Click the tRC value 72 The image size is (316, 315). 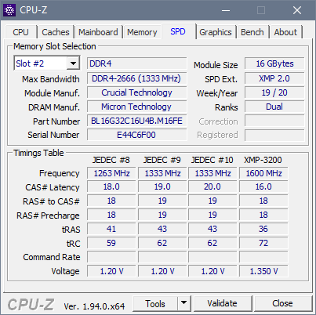click(263, 243)
